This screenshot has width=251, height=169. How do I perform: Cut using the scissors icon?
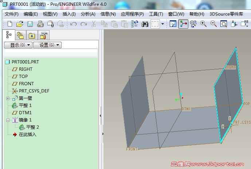pyautogui.click(x=94, y=24)
